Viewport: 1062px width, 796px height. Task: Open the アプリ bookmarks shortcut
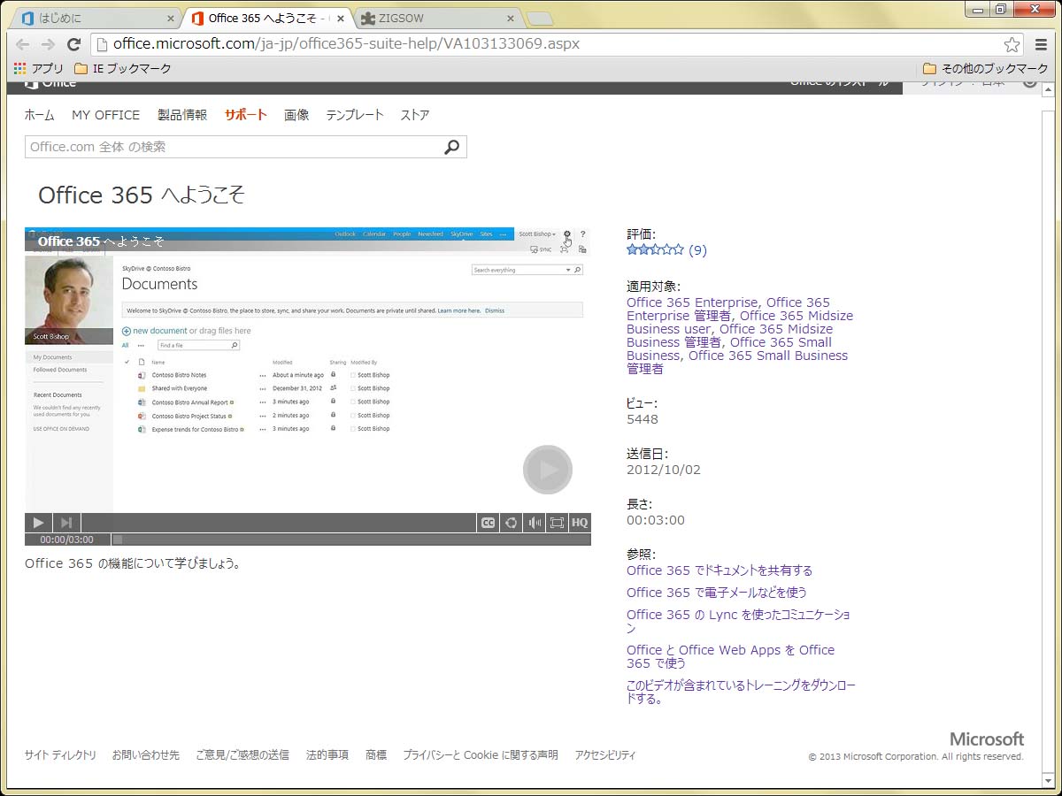pyautogui.click(x=39, y=68)
